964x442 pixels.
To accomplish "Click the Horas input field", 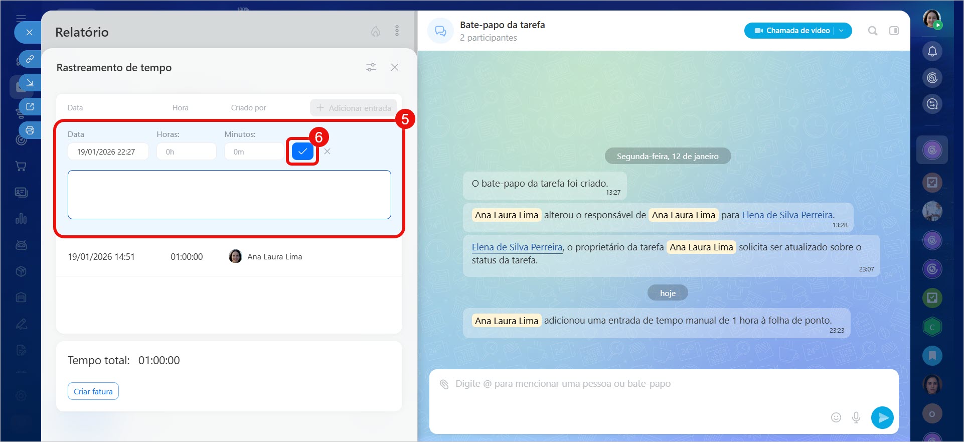I will coord(186,152).
